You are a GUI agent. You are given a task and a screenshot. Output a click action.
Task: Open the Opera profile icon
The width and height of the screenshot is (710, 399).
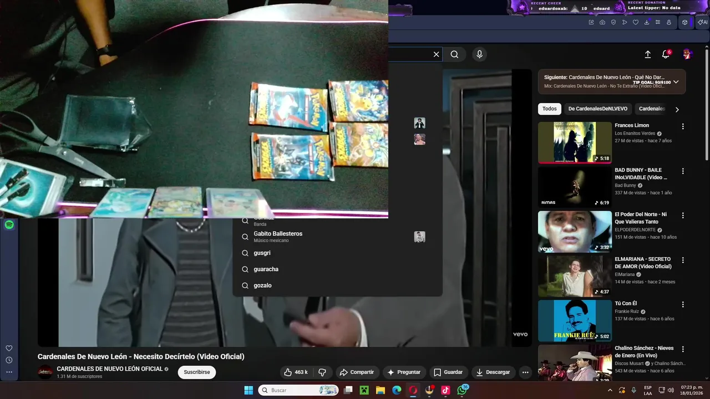(x=669, y=22)
